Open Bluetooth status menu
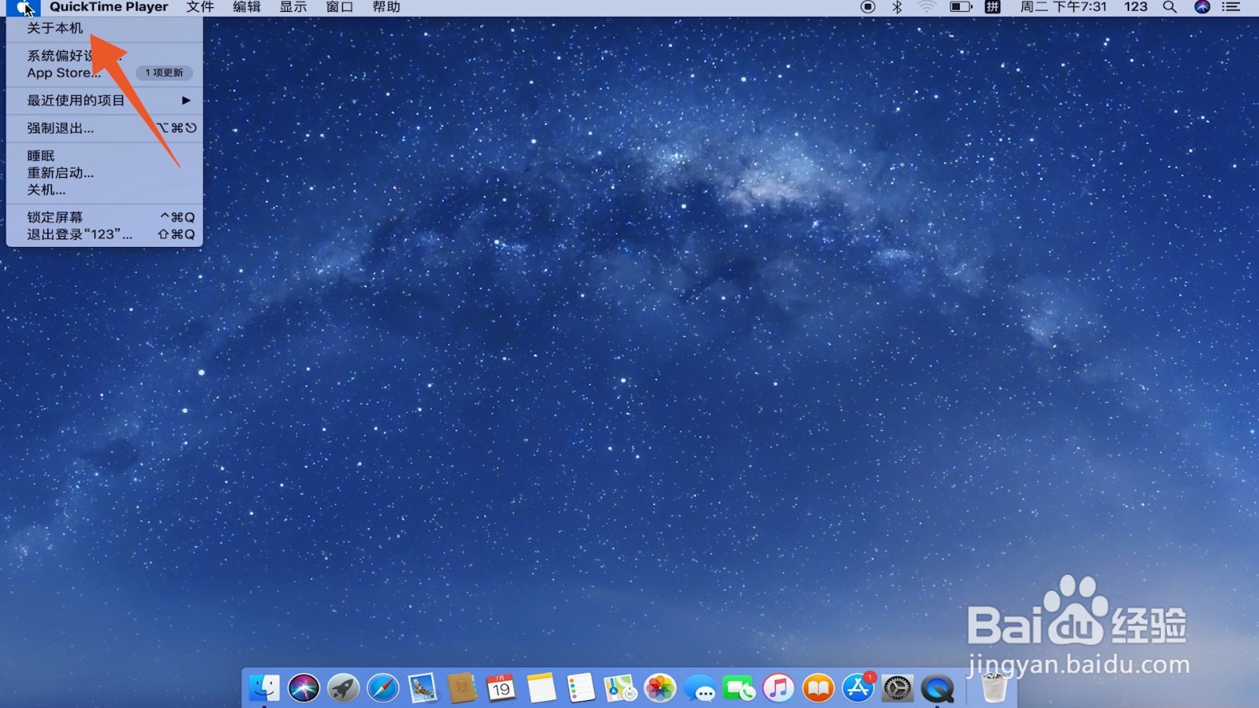 [x=897, y=7]
